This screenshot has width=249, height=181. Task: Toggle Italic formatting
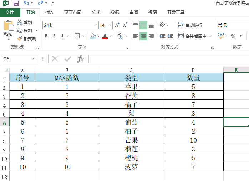pyautogui.click(x=54, y=36)
